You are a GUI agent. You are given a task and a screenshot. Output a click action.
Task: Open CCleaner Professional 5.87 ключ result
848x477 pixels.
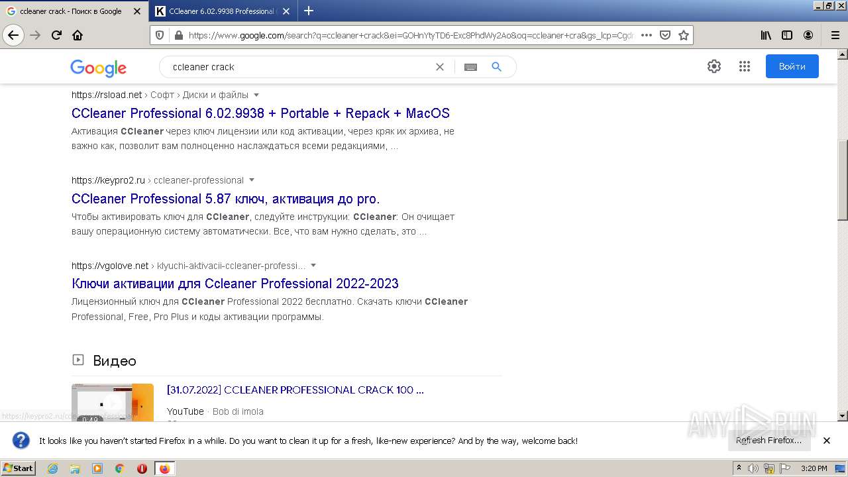point(225,199)
